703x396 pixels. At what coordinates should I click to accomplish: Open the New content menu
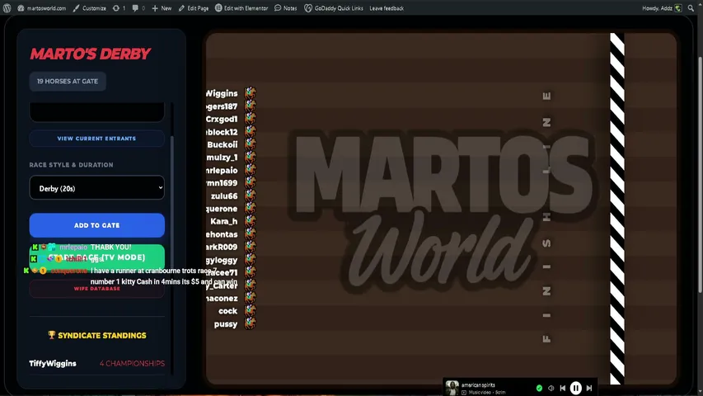[x=162, y=8]
